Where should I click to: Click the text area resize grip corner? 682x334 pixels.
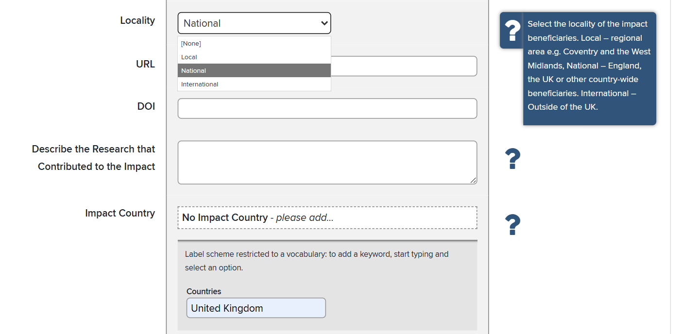click(473, 181)
